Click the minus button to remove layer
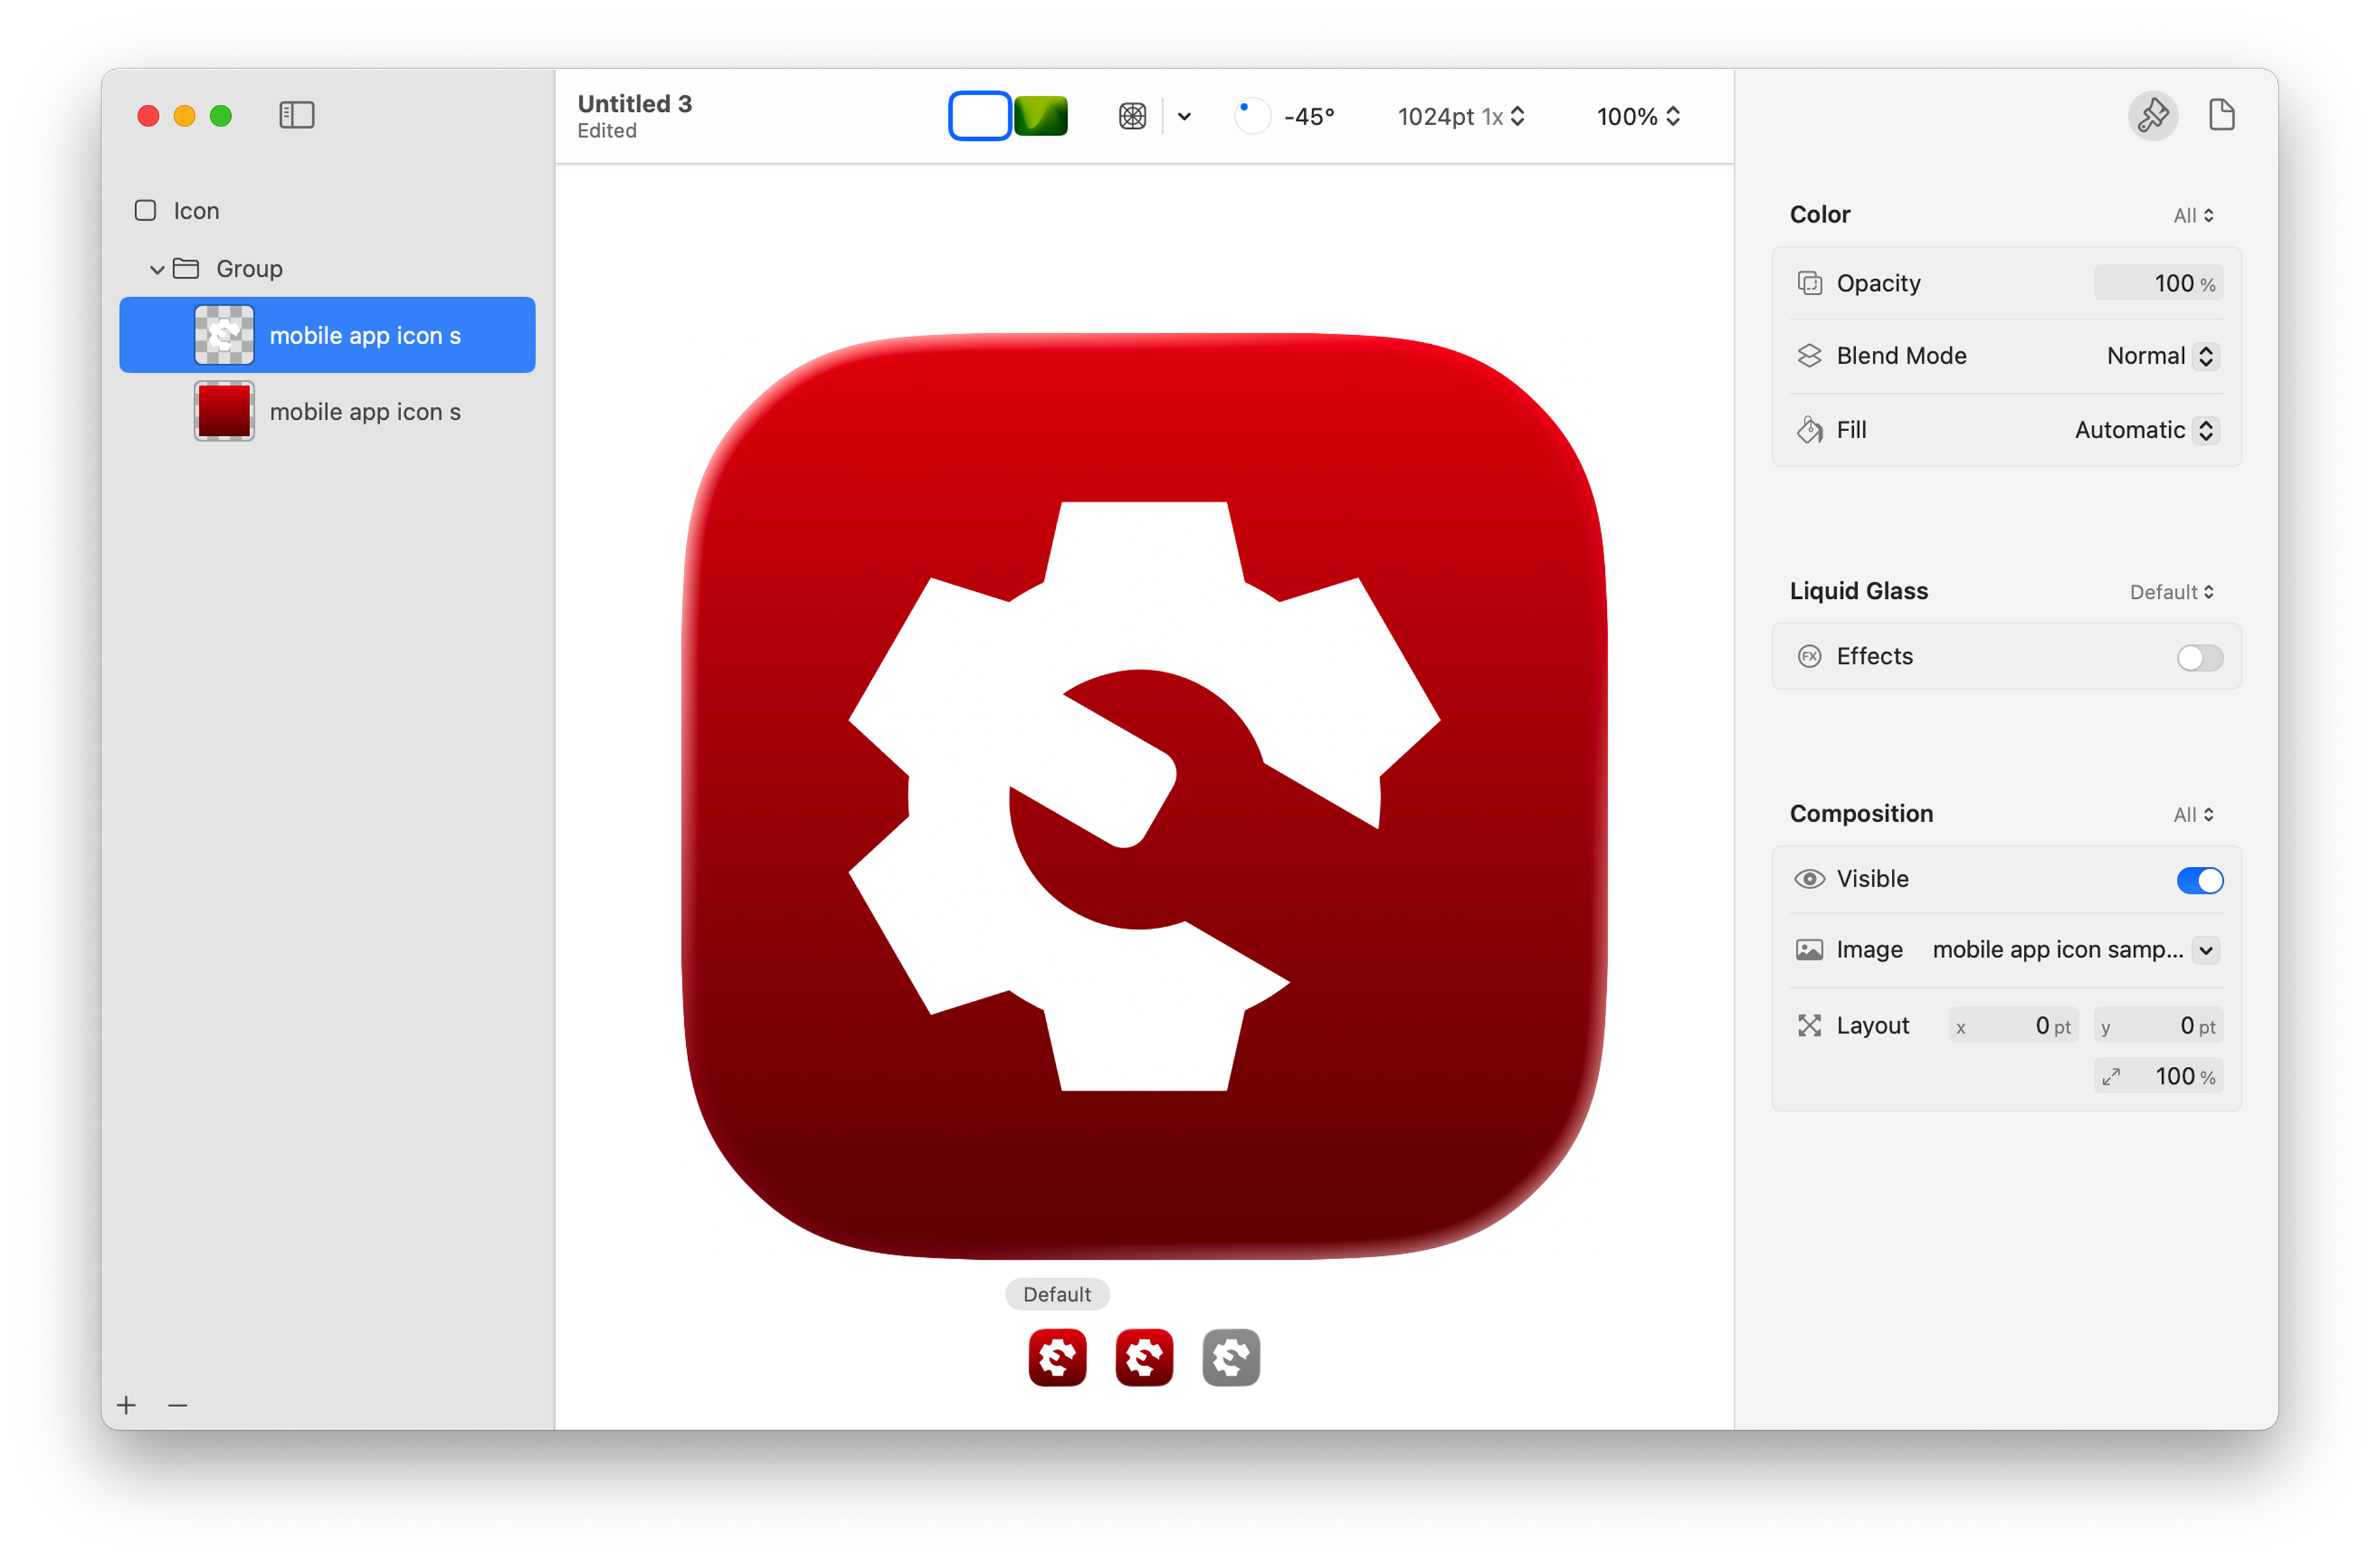The height and width of the screenshot is (1564, 2380). [x=178, y=1405]
